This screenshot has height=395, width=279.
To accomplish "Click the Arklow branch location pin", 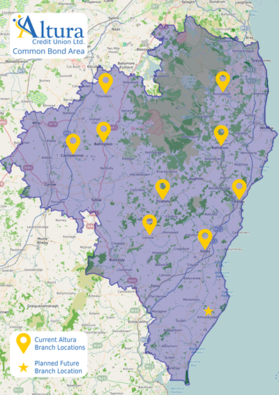I will [x=239, y=189].
